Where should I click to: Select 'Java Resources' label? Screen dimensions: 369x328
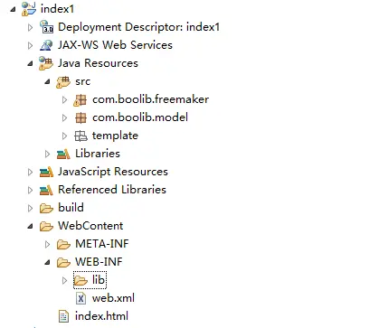(x=98, y=63)
